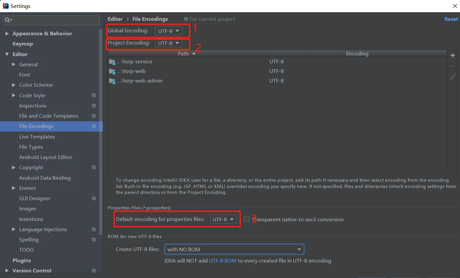Select the hsrp-web path row

[x=277, y=71]
